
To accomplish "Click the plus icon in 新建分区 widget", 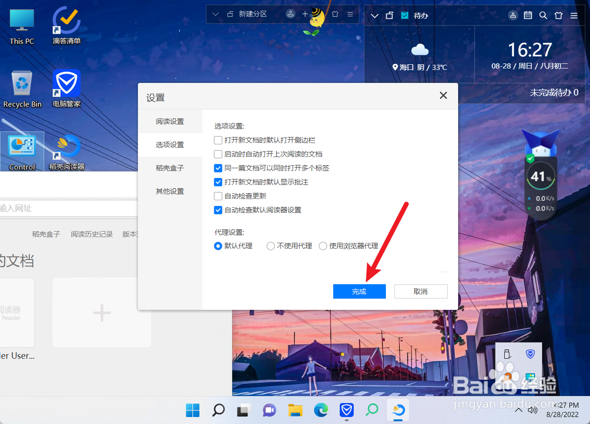I will (305, 14).
